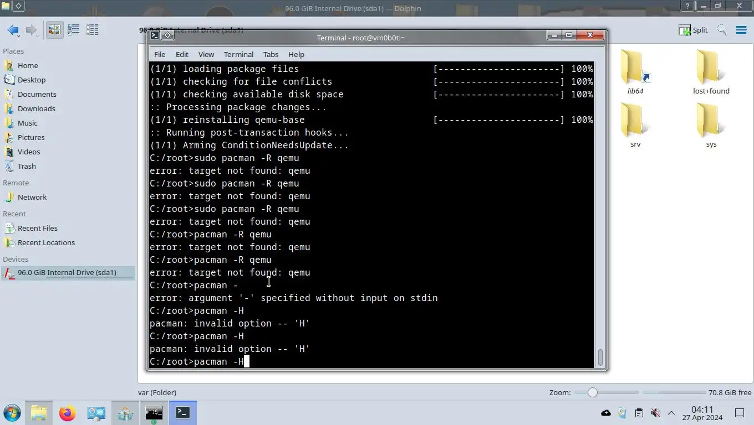The image size is (754, 425).
Task: Select the lib64 folder icon
Action: coord(635,68)
